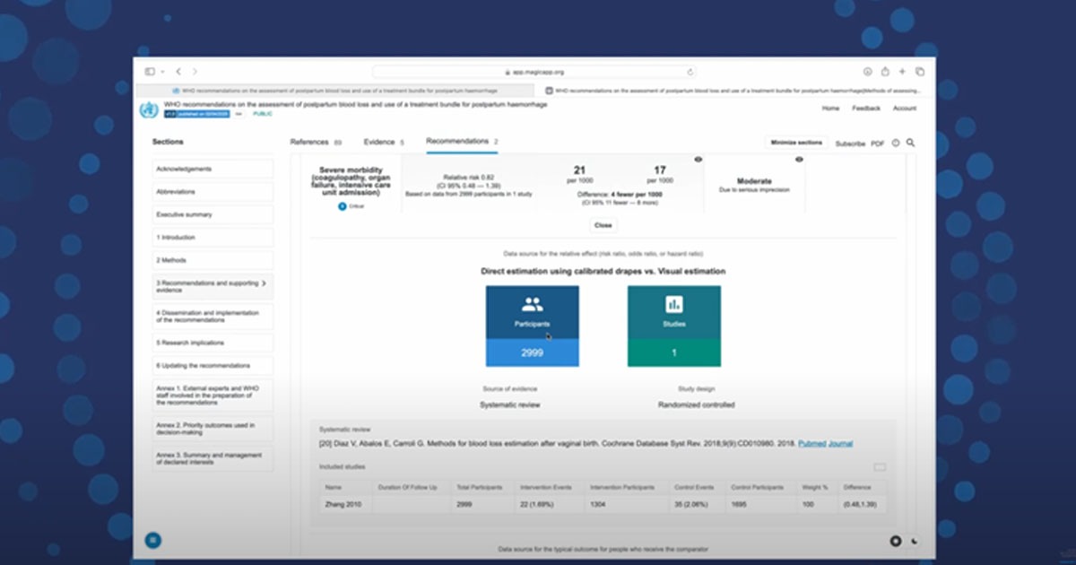Expand Recommendations and supporting evidence section
1076x565 pixels.
click(x=264, y=283)
